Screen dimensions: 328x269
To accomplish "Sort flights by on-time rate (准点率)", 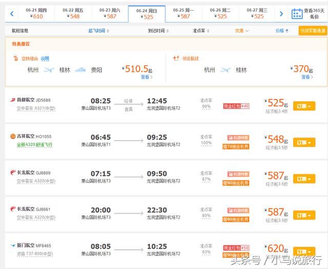I will [200, 31].
